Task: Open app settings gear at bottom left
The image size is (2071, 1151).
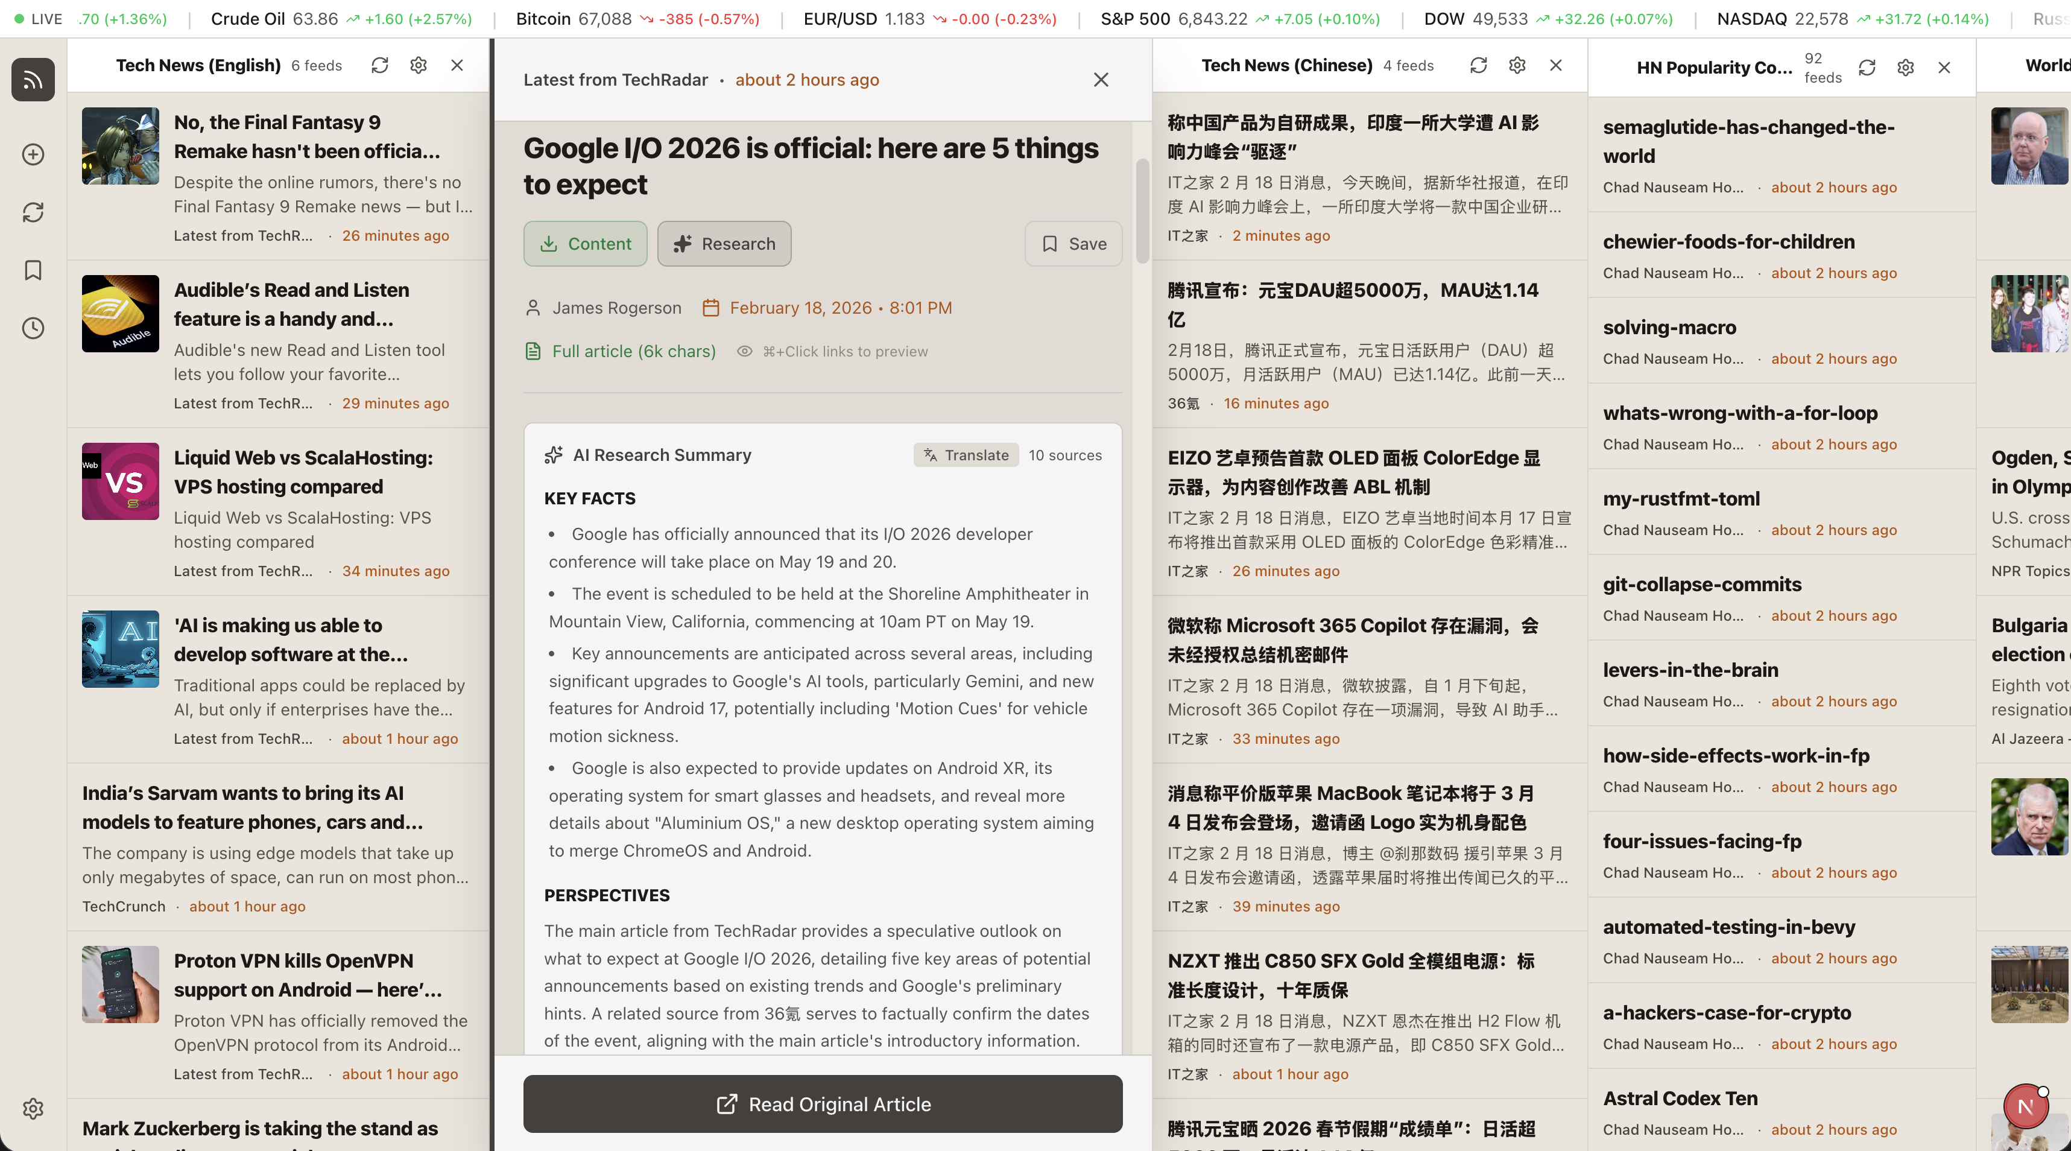Action: pyautogui.click(x=33, y=1108)
